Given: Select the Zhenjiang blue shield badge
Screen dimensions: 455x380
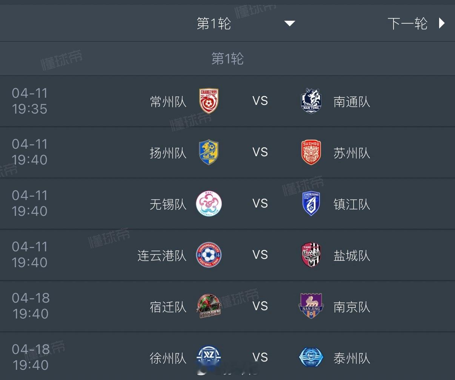Looking at the screenshot, I should (311, 204).
